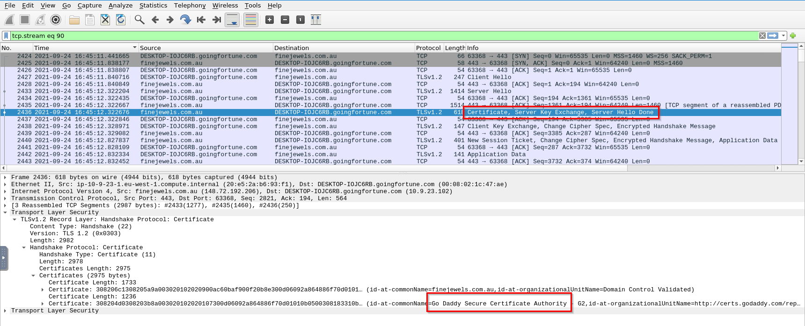
Task: Go to the first packet
Action: click(x=201, y=20)
